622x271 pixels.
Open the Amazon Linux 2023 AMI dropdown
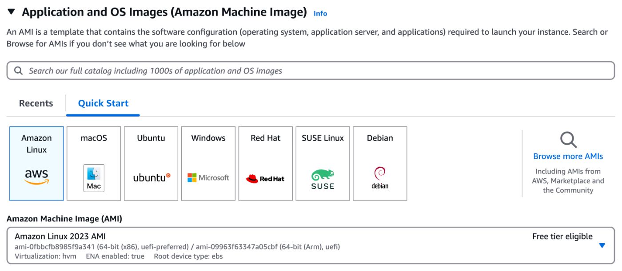pyautogui.click(x=603, y=244)
